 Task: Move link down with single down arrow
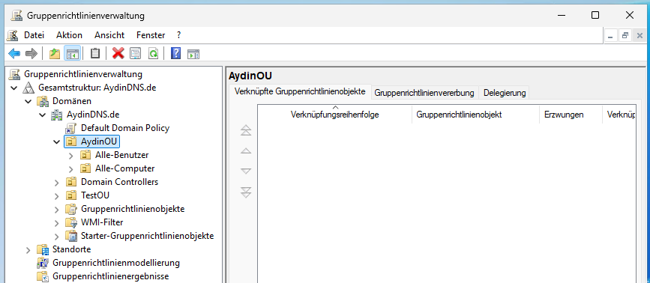tap(246, 171)
